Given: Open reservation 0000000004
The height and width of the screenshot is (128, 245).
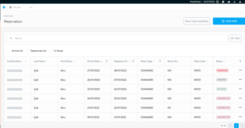Looking at the screenshot, I should tap(15, 89).
